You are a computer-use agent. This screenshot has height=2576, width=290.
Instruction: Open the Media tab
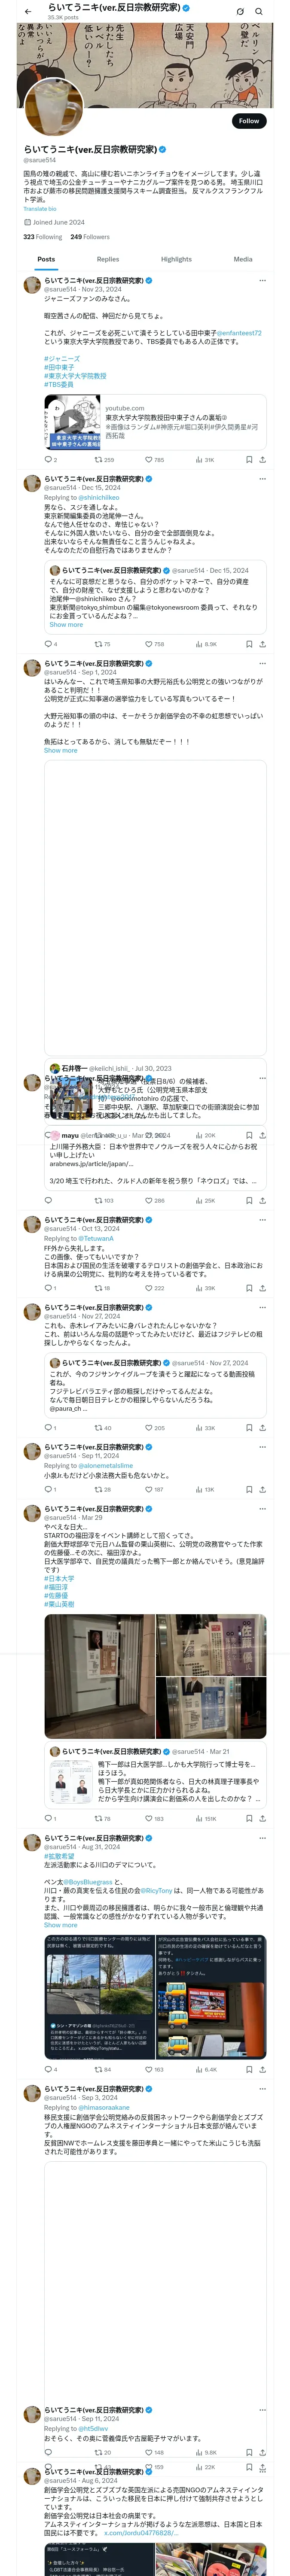point(242,259)
